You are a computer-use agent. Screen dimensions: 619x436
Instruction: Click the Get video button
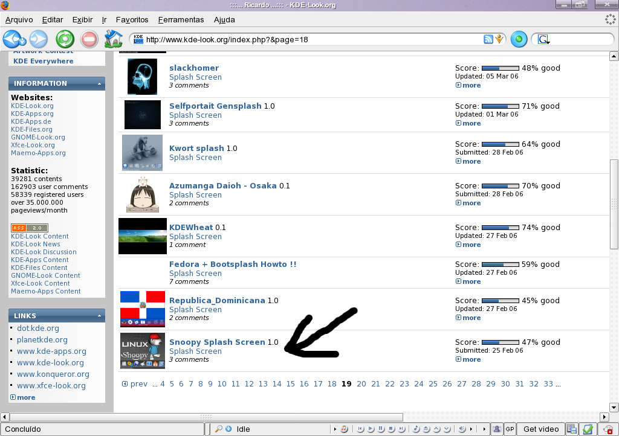541,429
